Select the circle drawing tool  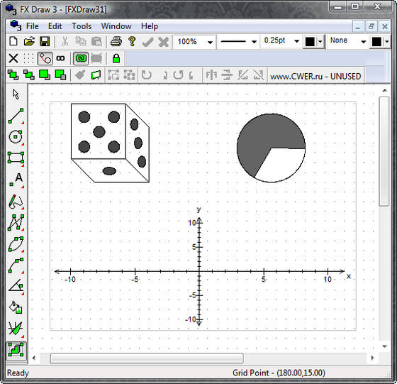tap(16, 137)
